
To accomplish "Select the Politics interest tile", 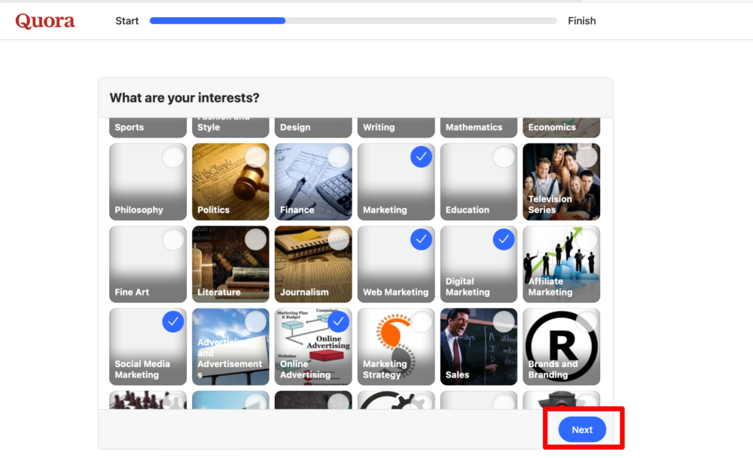I will click(x=230, y=182).
